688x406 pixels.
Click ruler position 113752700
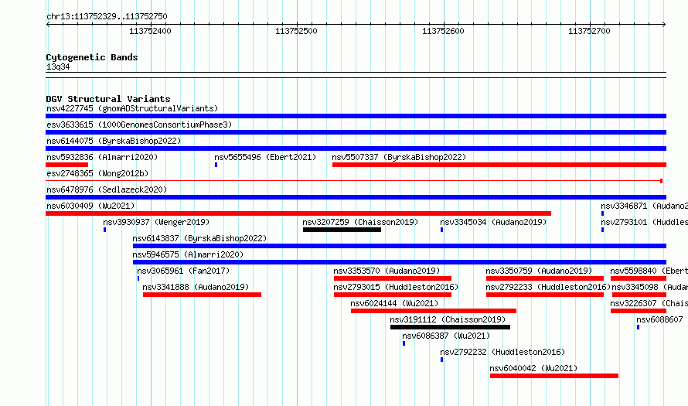(x=589, y=31)
